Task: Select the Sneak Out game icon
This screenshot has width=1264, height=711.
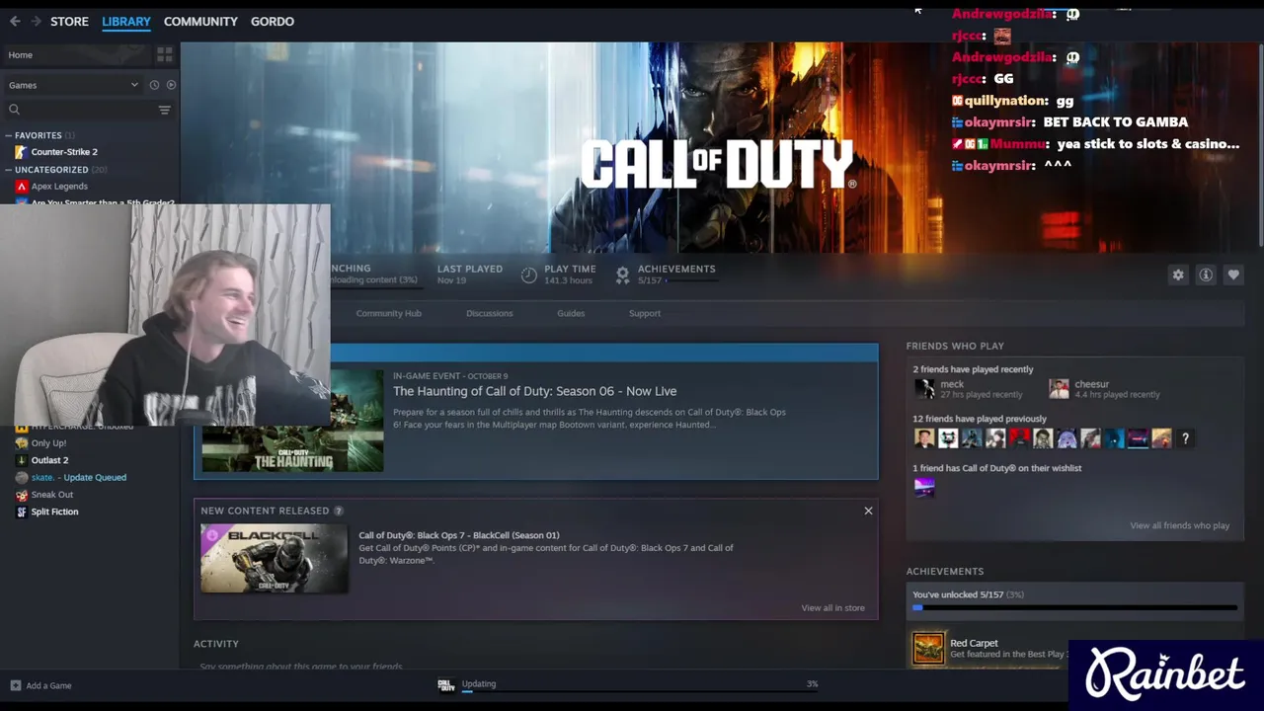Action: [x=21, y=495]
